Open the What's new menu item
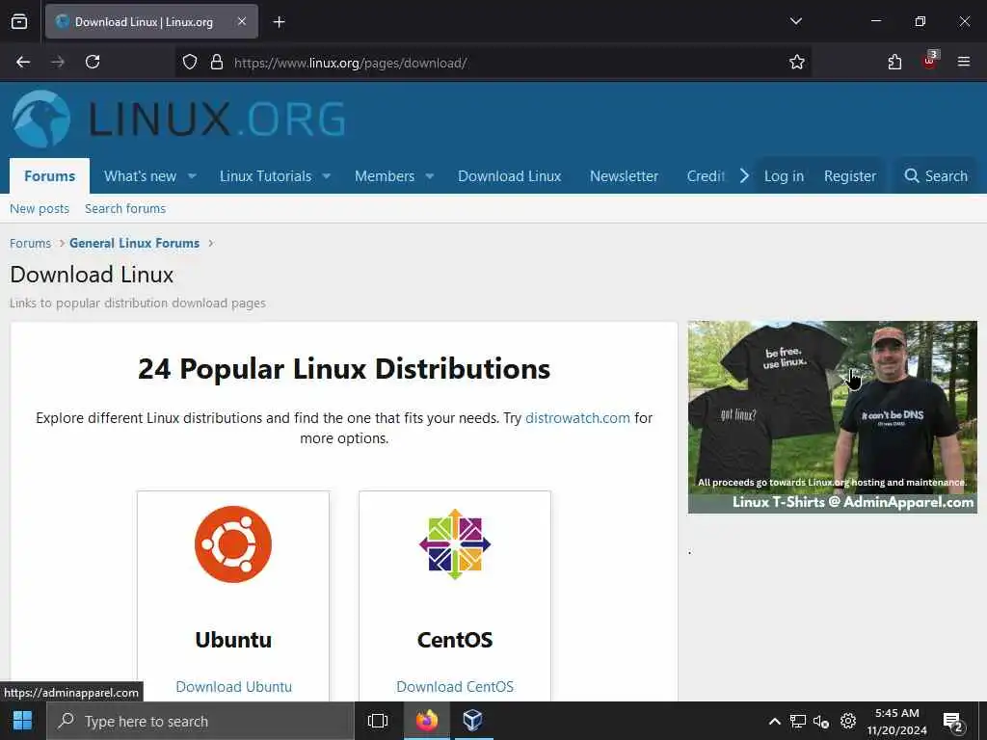Viewport: 987px width, 740px height. point(141,176)
